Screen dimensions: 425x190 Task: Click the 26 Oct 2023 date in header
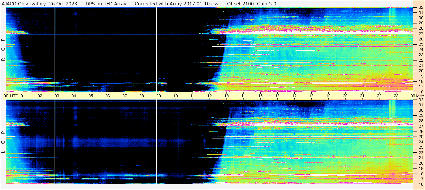(64, 4)
